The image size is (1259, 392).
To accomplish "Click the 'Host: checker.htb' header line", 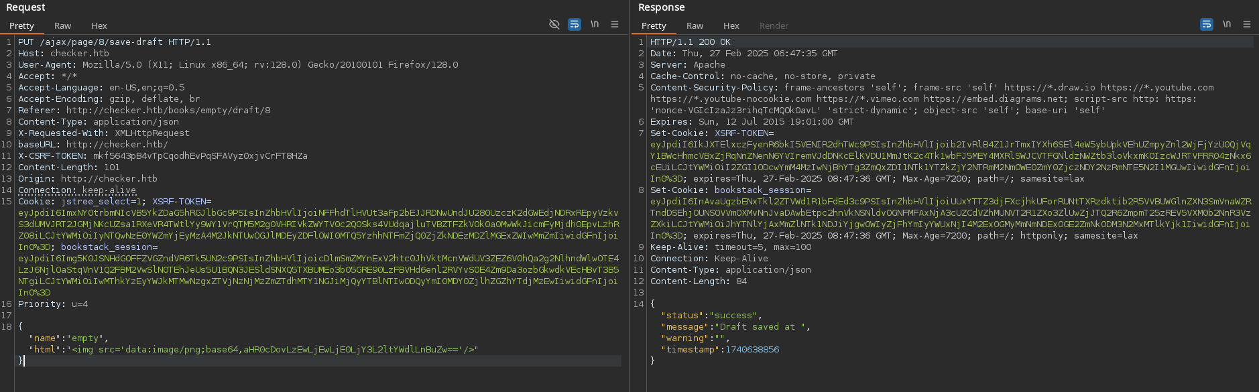I will pyautogui.click(x=64, y=53).
